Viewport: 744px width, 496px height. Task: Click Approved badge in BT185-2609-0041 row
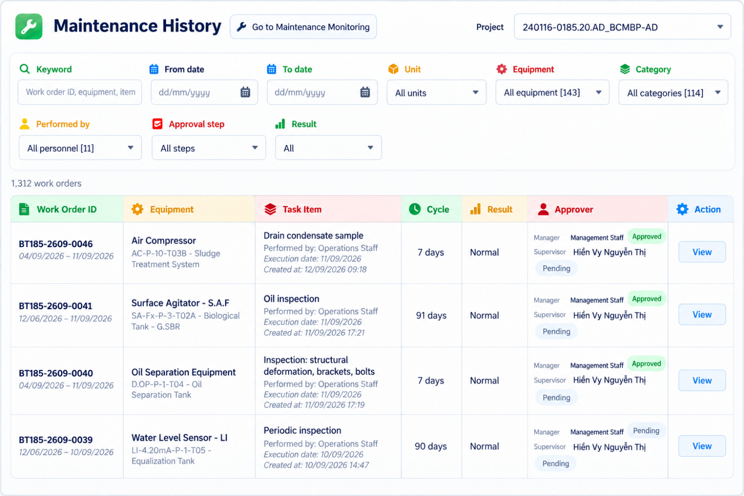(x=647, y=299)
